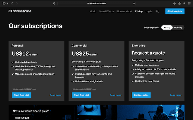Expand the sidebar dropdown chevron in Safari
The image size is (193, 120).
coord(7,3)
